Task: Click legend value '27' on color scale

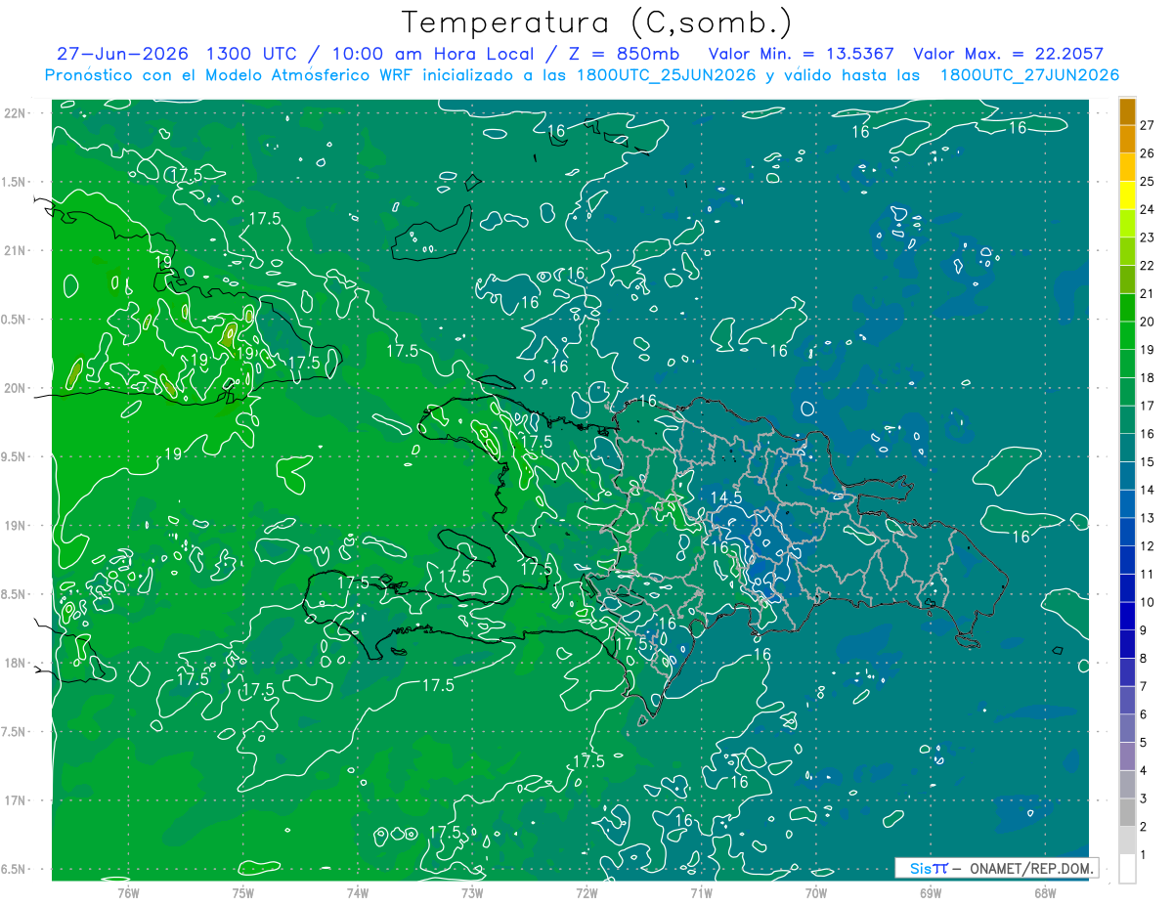Action: click(x=1148, y=125)
